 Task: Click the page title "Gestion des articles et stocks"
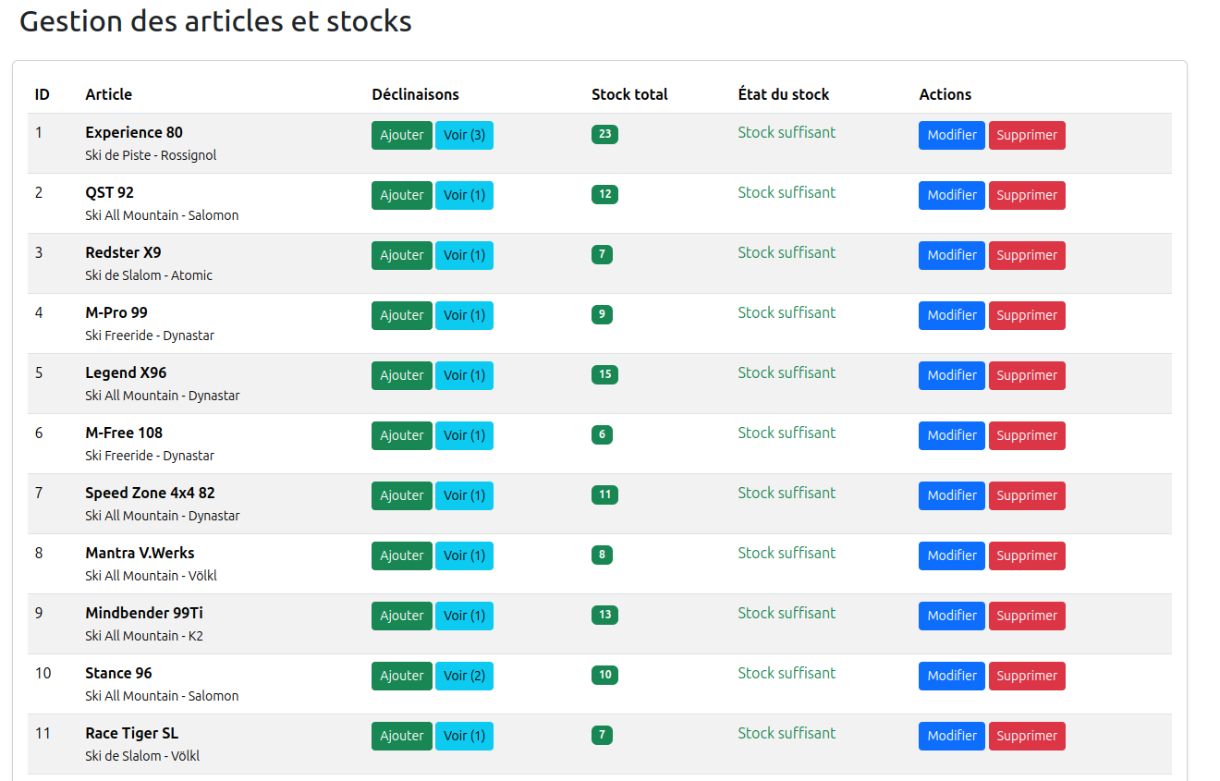(215, 21)
